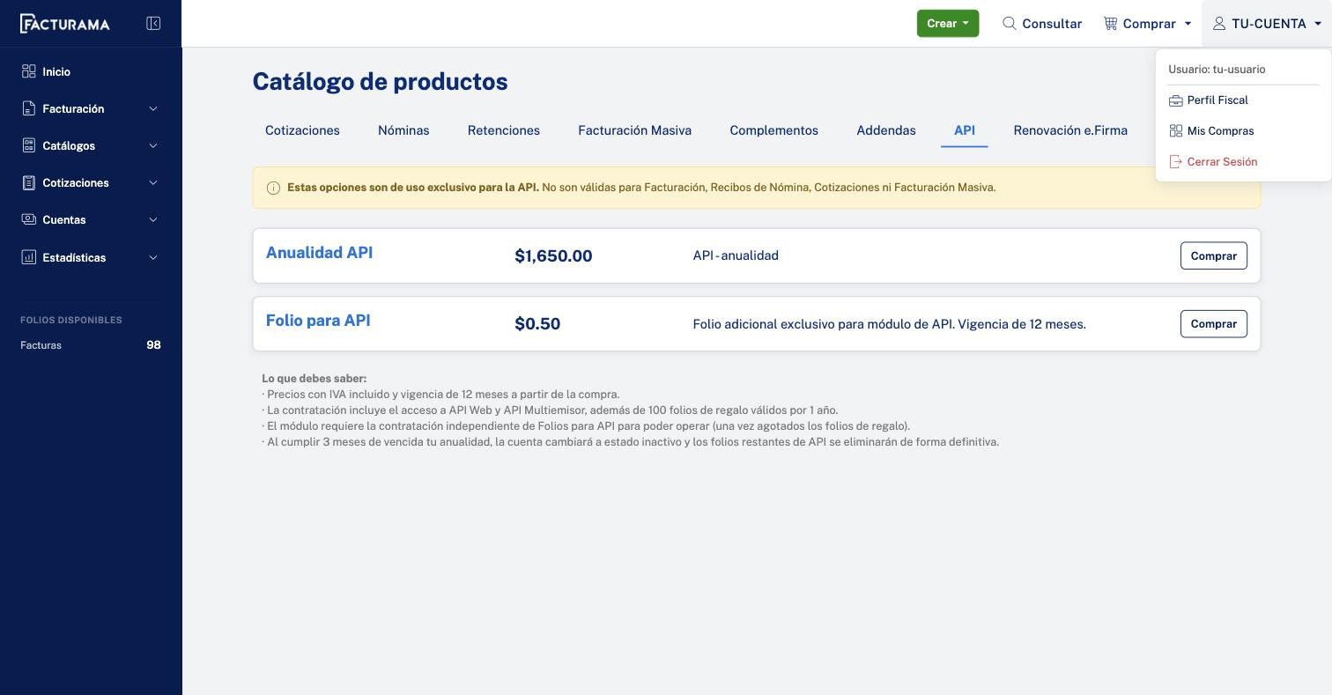
Task: Expand the Estadísticas sidebar chevron
Action: pyautogui.click(x=153, y=257)
